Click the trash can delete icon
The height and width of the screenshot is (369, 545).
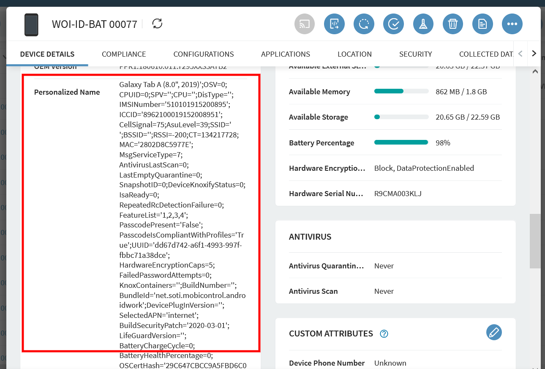[x=453, y=24]
